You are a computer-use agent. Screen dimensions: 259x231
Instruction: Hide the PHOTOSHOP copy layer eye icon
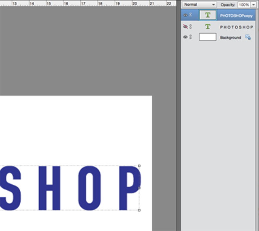(x=185, y=15)
